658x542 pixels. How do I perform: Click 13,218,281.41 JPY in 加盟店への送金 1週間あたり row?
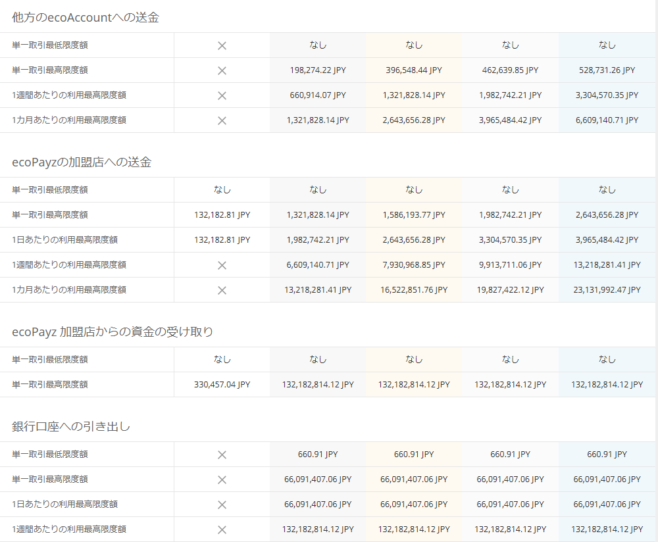(607, 264)
